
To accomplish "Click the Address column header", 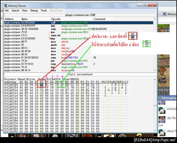I will pos(13,19).
